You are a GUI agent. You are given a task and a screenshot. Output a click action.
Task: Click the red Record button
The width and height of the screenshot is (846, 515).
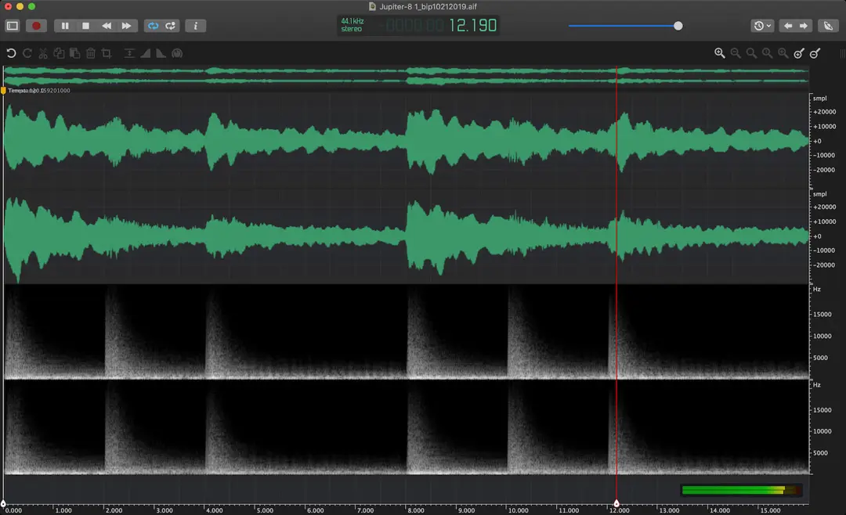tap(36, 26)
